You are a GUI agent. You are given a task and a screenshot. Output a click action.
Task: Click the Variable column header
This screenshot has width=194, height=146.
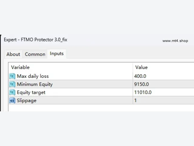point(71,67)
